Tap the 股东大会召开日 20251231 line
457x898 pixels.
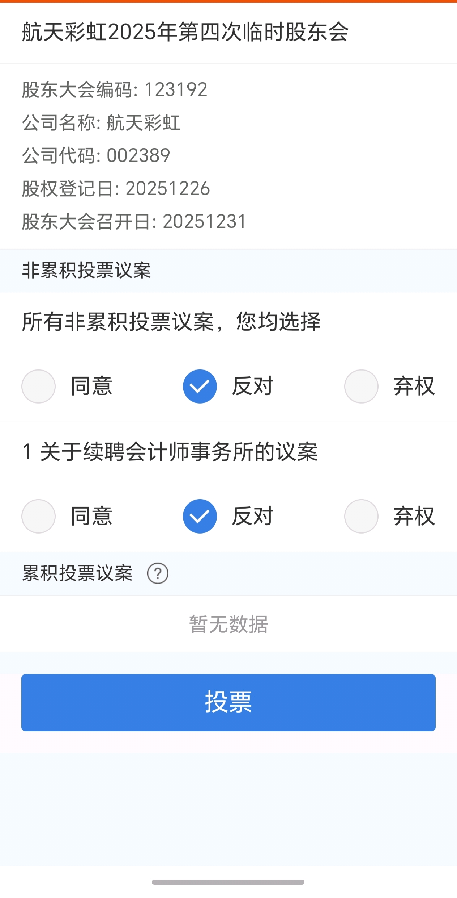pos(134,221)
